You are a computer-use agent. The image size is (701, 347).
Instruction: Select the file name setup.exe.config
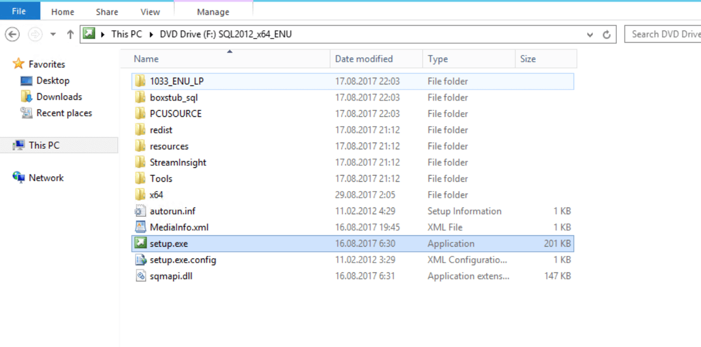[x=183, y=260]
